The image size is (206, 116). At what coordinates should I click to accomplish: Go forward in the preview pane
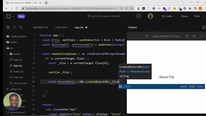pyautogui.click(x=139, y=36)
